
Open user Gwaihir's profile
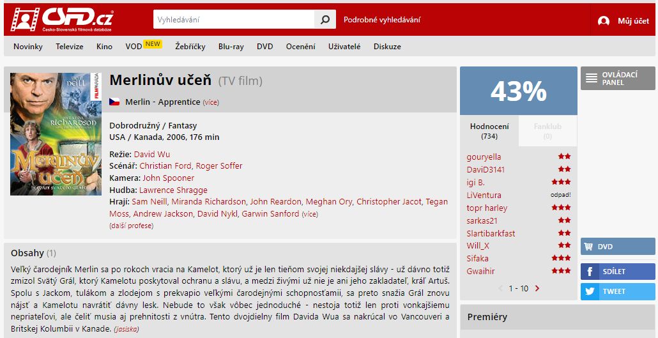coord(480,272)
